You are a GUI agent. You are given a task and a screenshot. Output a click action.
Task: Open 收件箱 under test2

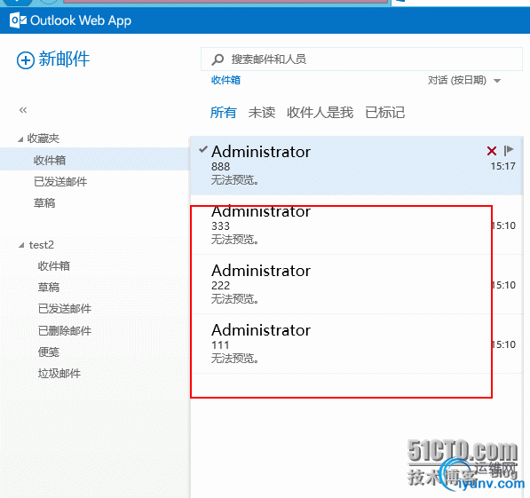coord(54,265)
